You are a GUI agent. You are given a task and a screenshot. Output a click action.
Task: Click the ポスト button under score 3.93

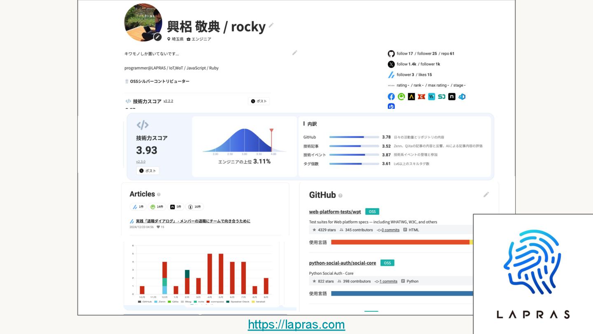pyautogui.click(x=148, y=171)
